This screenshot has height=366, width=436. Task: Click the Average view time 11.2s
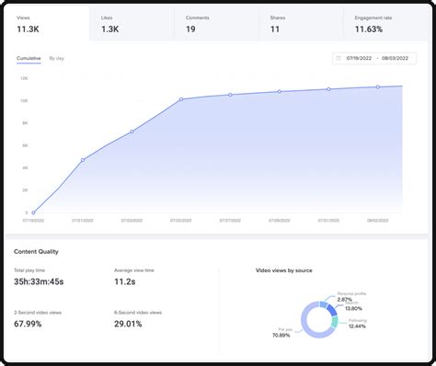click(125, 281)
